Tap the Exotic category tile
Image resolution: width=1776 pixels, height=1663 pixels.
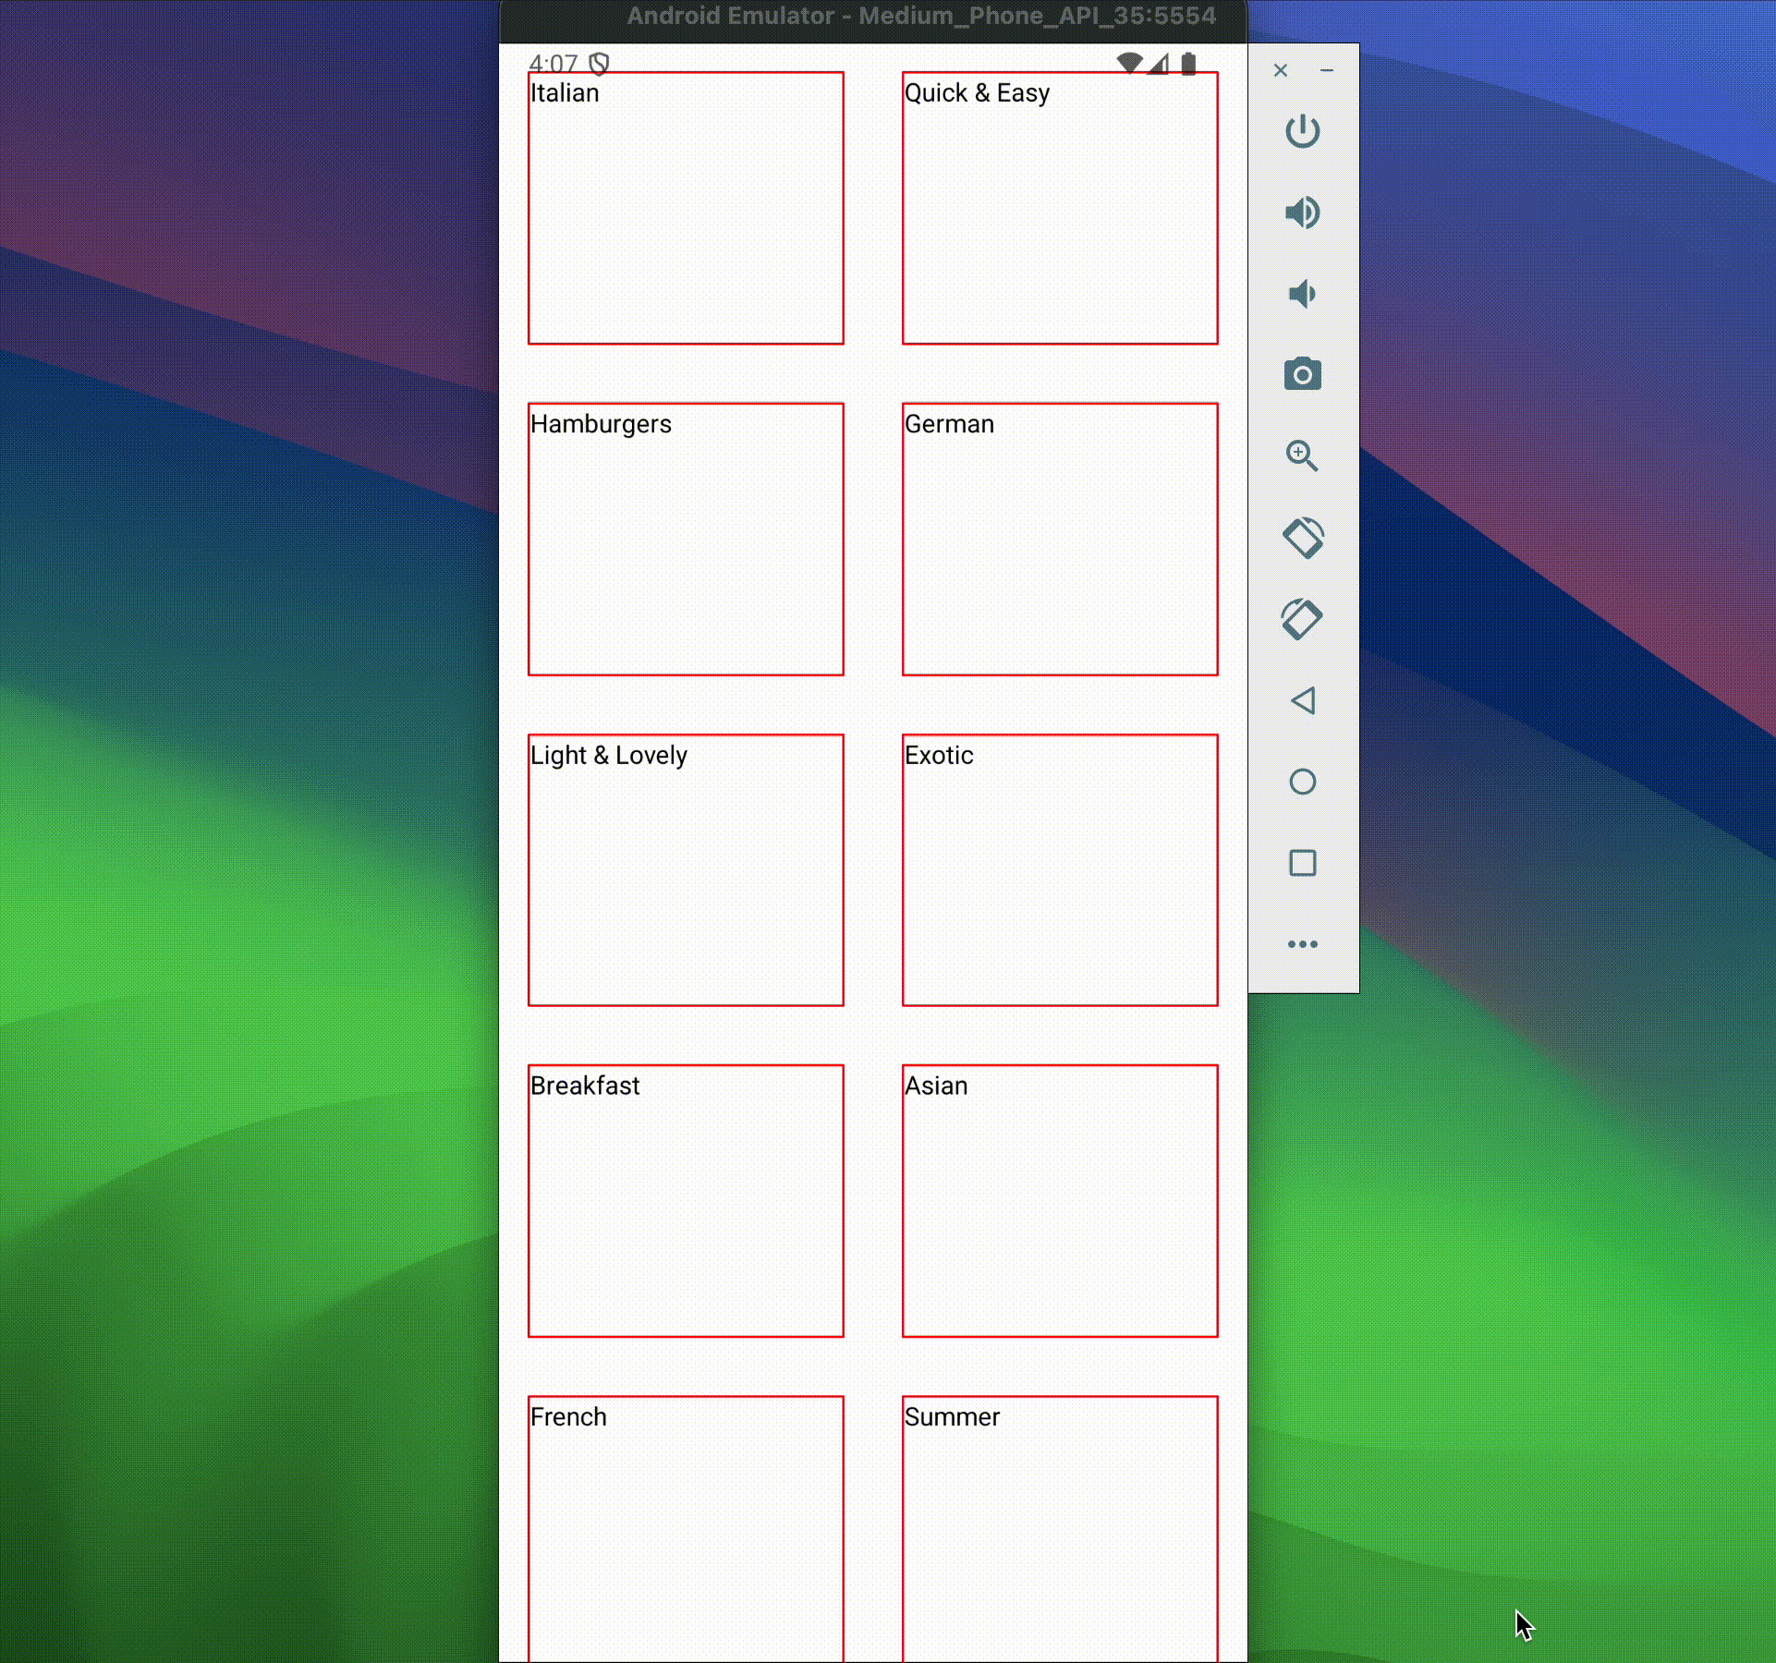pos(1060,870)
